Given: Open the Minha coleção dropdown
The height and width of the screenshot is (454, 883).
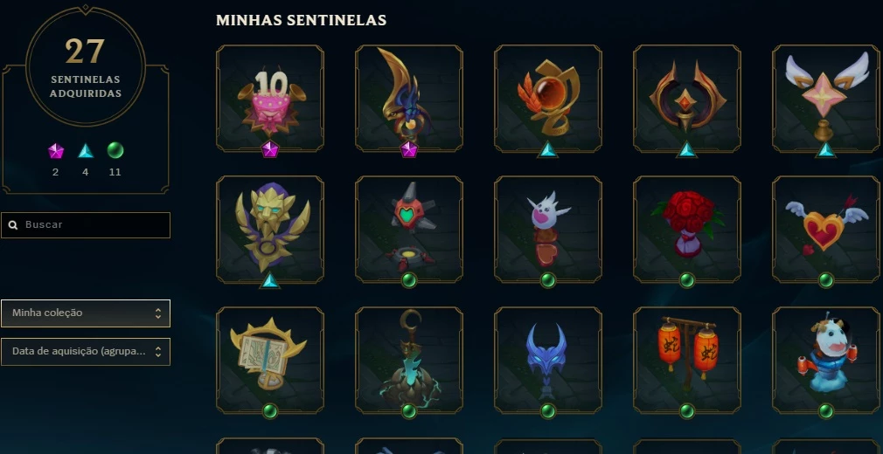Looking at the screenshot, I should point(86,313).
